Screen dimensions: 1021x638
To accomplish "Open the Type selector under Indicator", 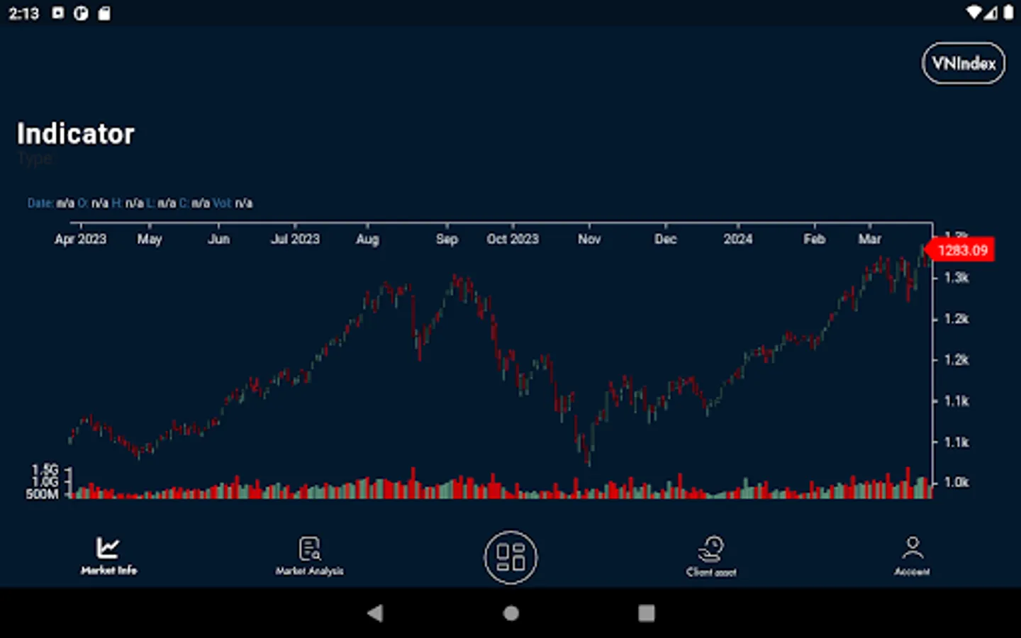I will 34,159.
